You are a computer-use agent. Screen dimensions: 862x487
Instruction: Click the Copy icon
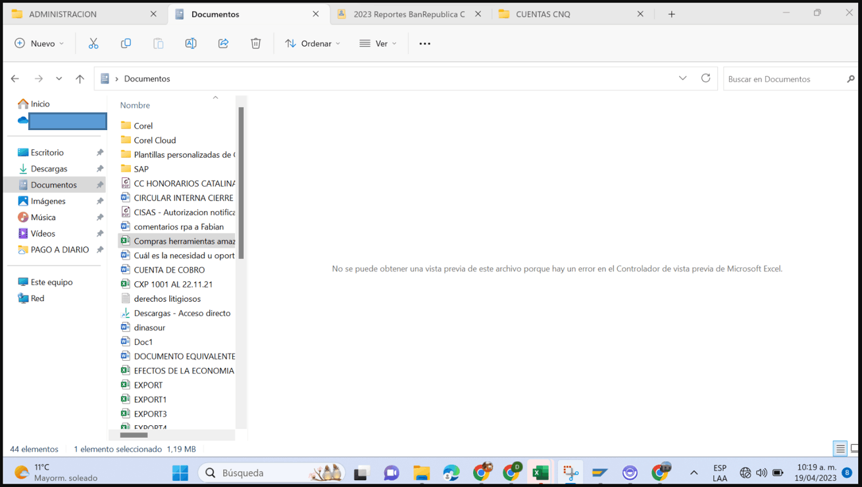tap(125, 43)
